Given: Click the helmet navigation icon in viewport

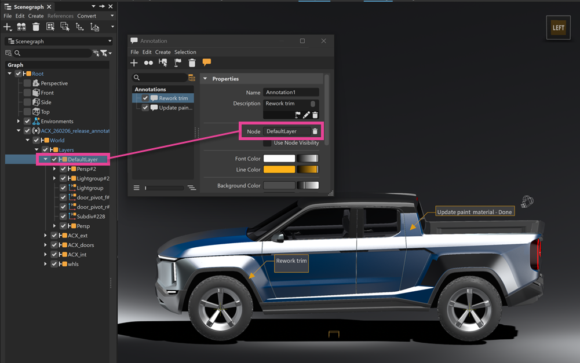Looking at the screenshot, I should tap(527, 201).
